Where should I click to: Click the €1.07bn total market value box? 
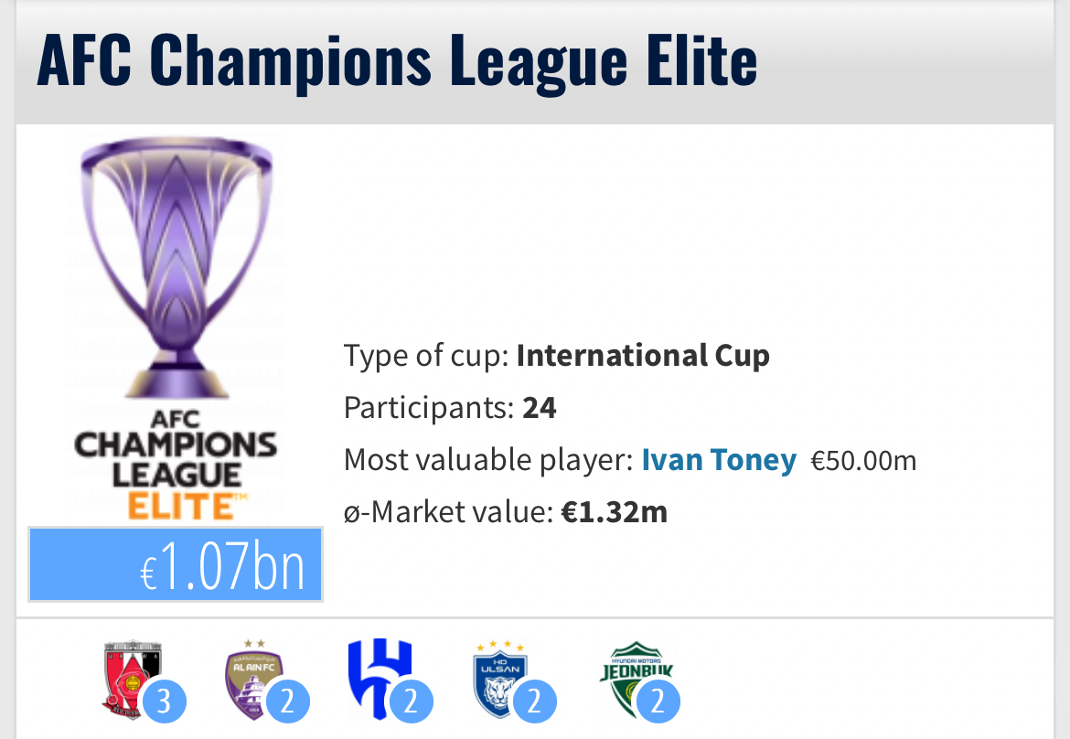[176, 565]
